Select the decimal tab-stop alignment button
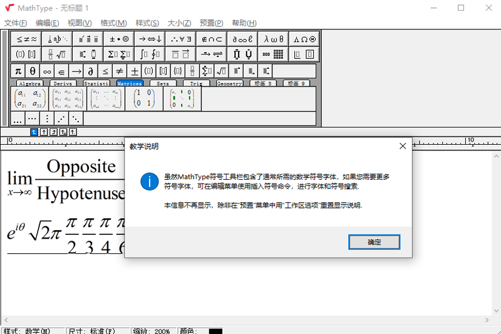This screenshot has height=334, width=501. coord(73,132)
